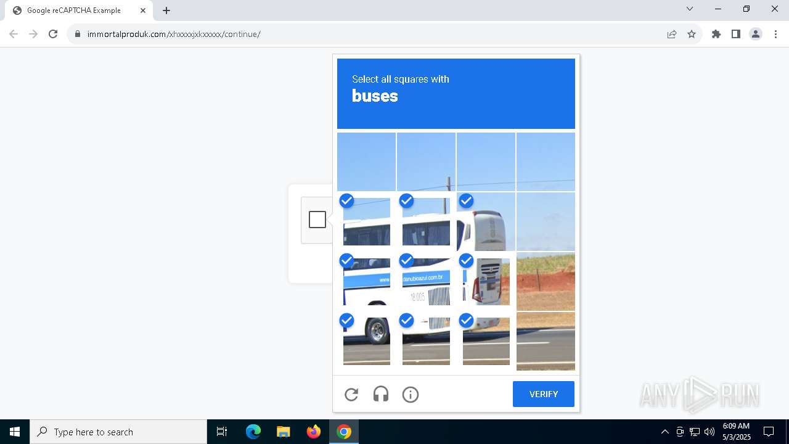Reload the captcha challenge images
This screenshot has width=789, height=444.
coord(351,395)
